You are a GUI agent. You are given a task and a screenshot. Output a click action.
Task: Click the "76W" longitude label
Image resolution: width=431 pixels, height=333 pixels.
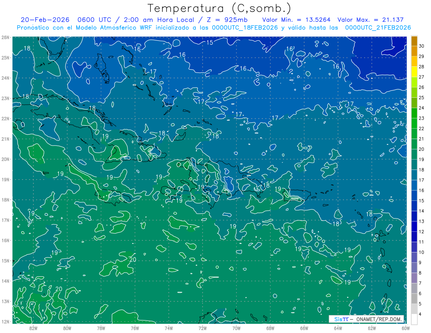click(135, 328)
